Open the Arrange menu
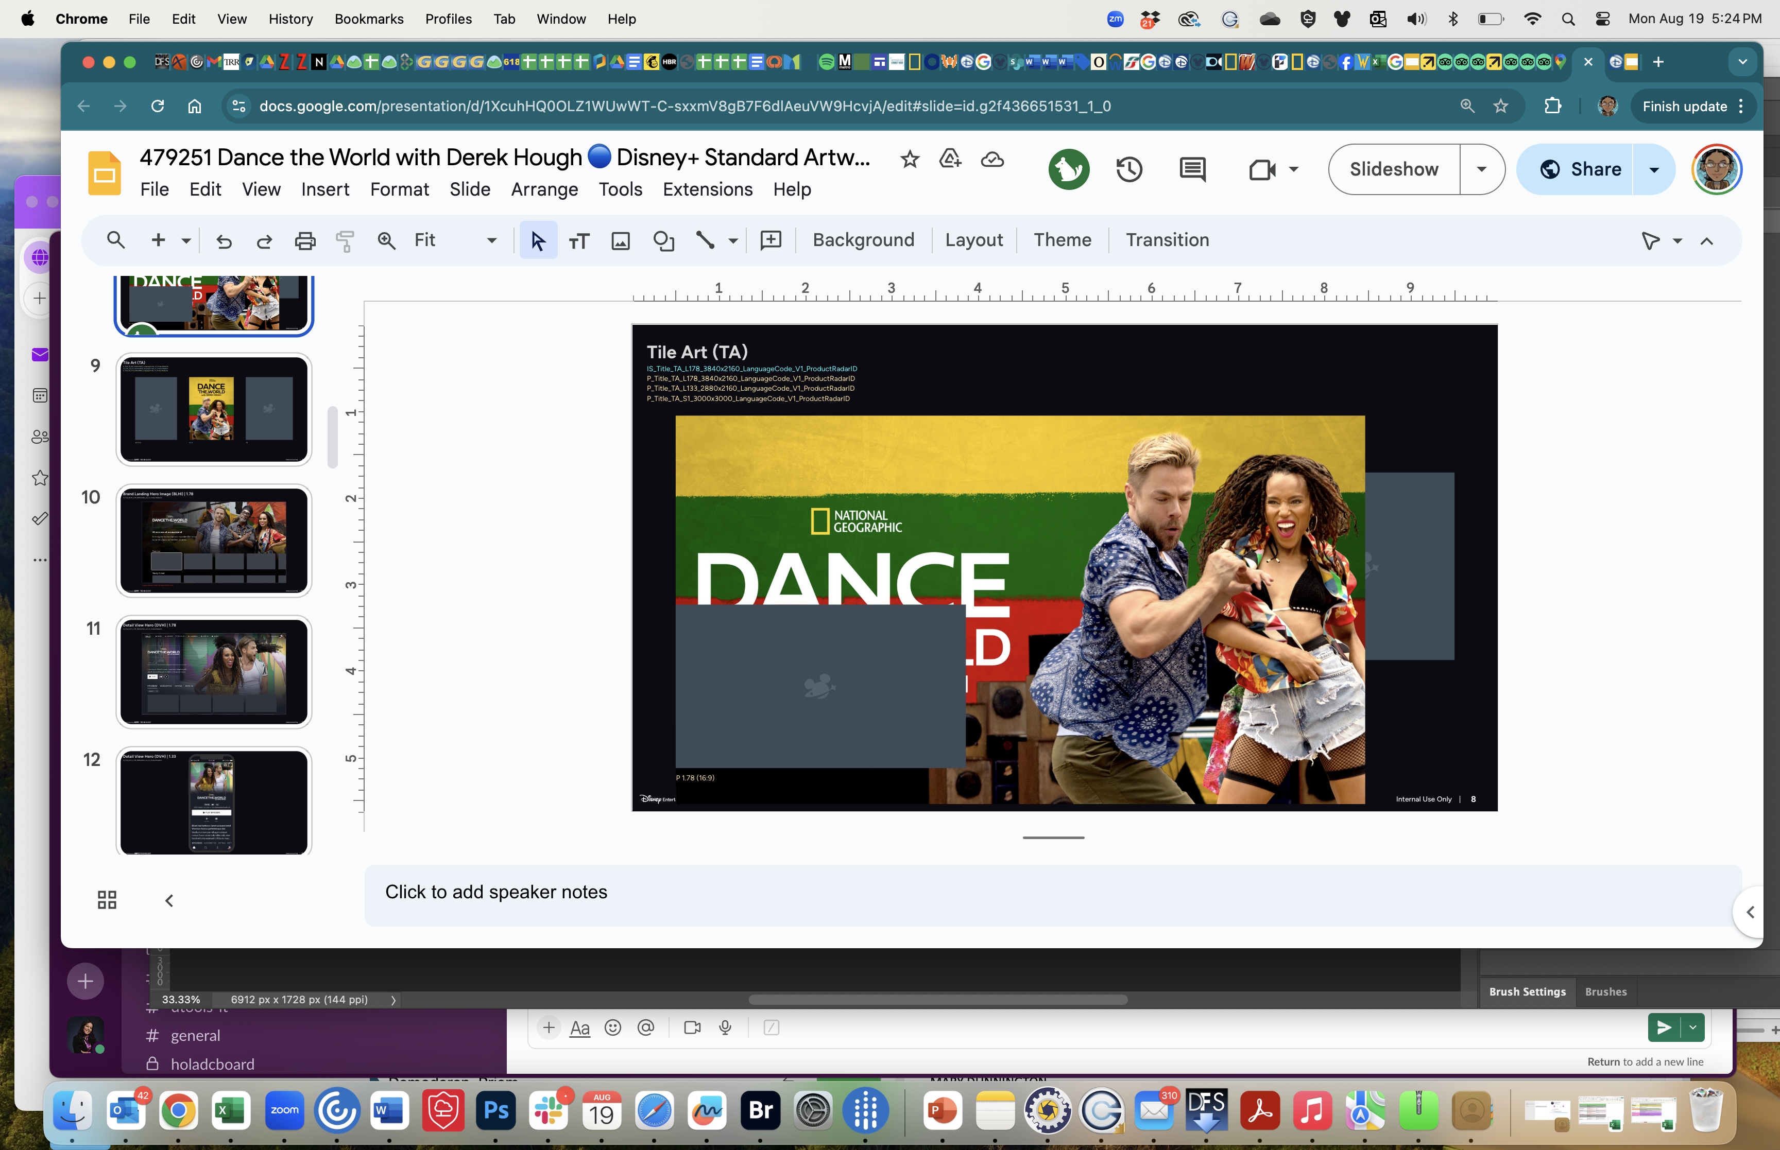This screenshot has width=1780, height=1150. 544,189
